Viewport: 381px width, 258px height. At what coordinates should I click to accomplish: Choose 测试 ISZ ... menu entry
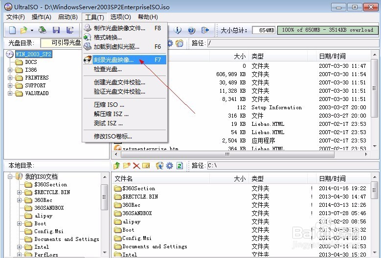pyautogui.click(x=125, y=123)
